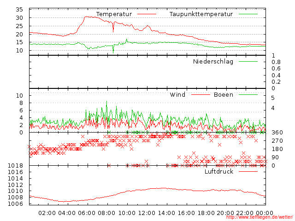Viewport: 295px width, 221px height.
Task: Click the Beaufort 4 value right of wind chart
Action: (x=273, y=108)
